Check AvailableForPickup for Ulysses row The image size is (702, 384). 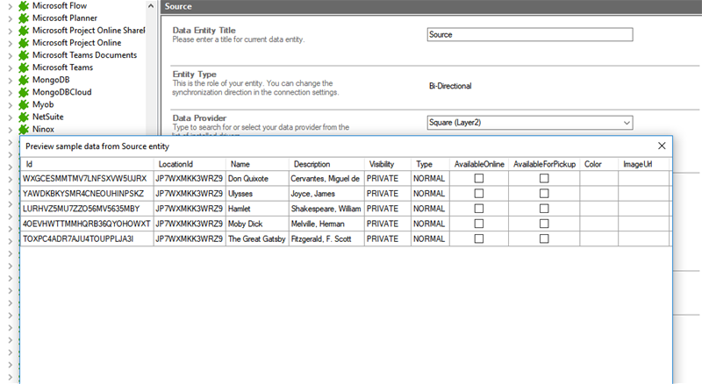tap(544, 194)
